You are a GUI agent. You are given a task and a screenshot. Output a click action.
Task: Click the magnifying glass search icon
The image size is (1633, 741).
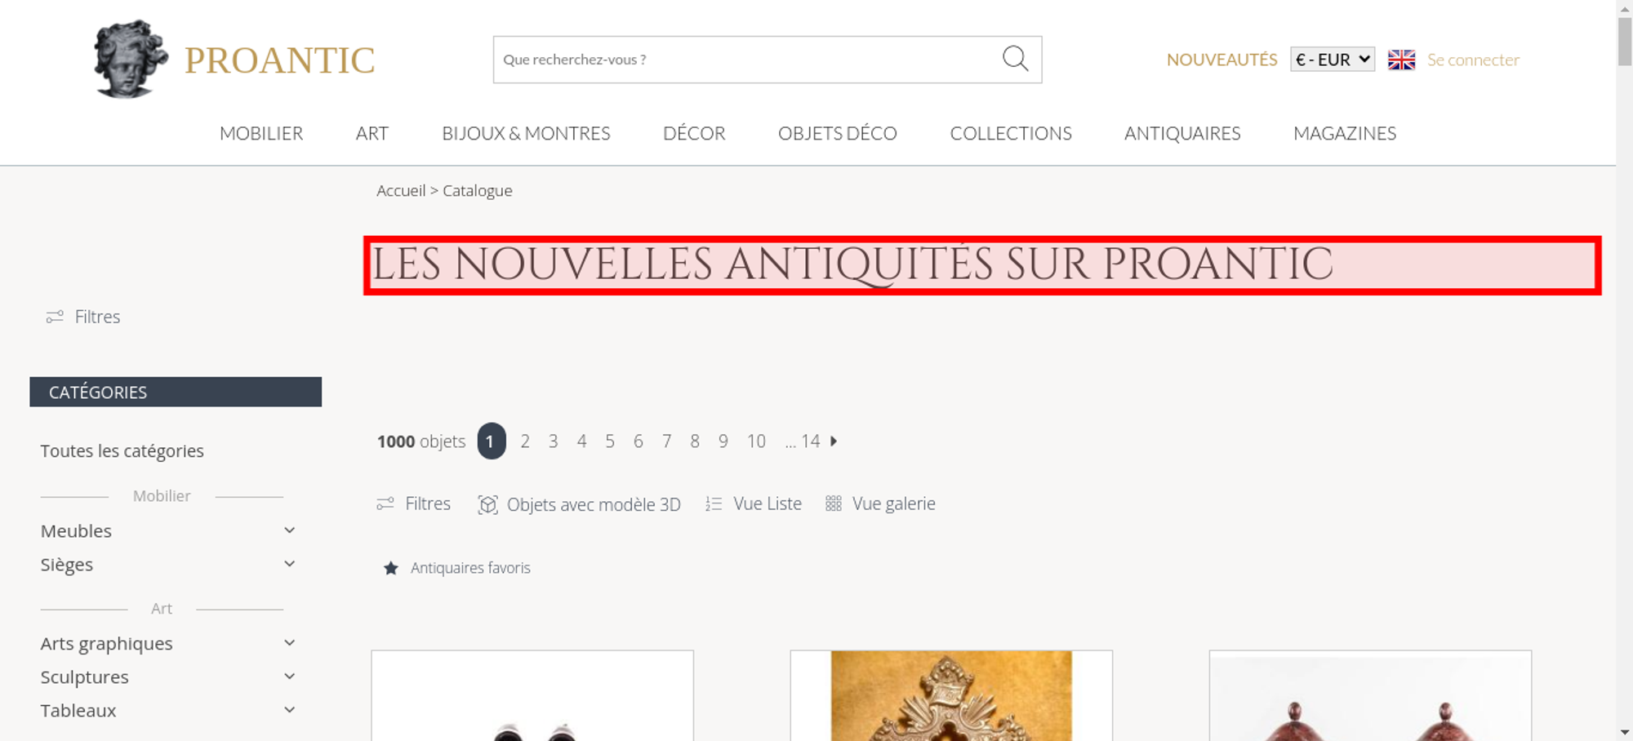click(x=1015, y=59)
